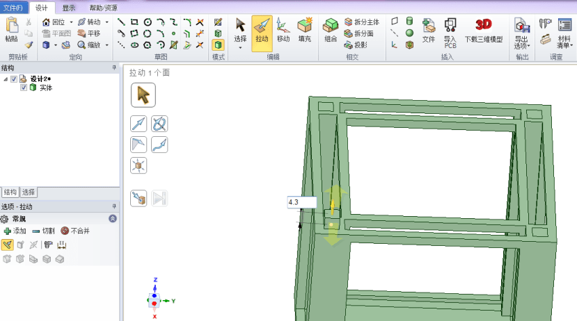Collapse the 设计2* tree node
Image resolution: width=577 pixels, height=321 pixels.
click(x=5, y=79)
